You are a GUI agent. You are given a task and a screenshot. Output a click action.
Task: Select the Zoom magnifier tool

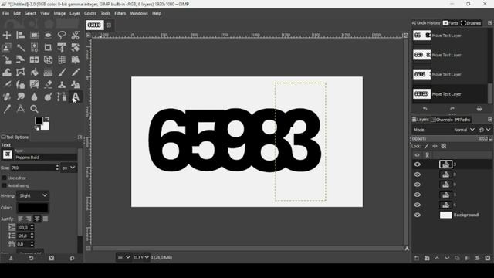point(34,109)
